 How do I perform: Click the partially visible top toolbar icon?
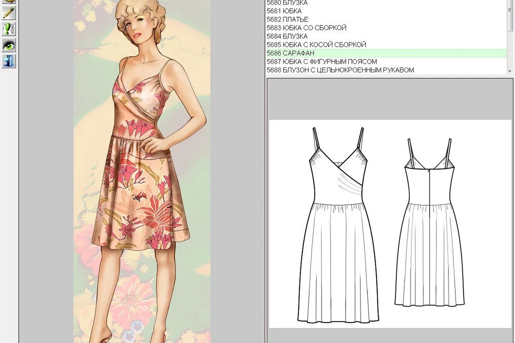9,2
